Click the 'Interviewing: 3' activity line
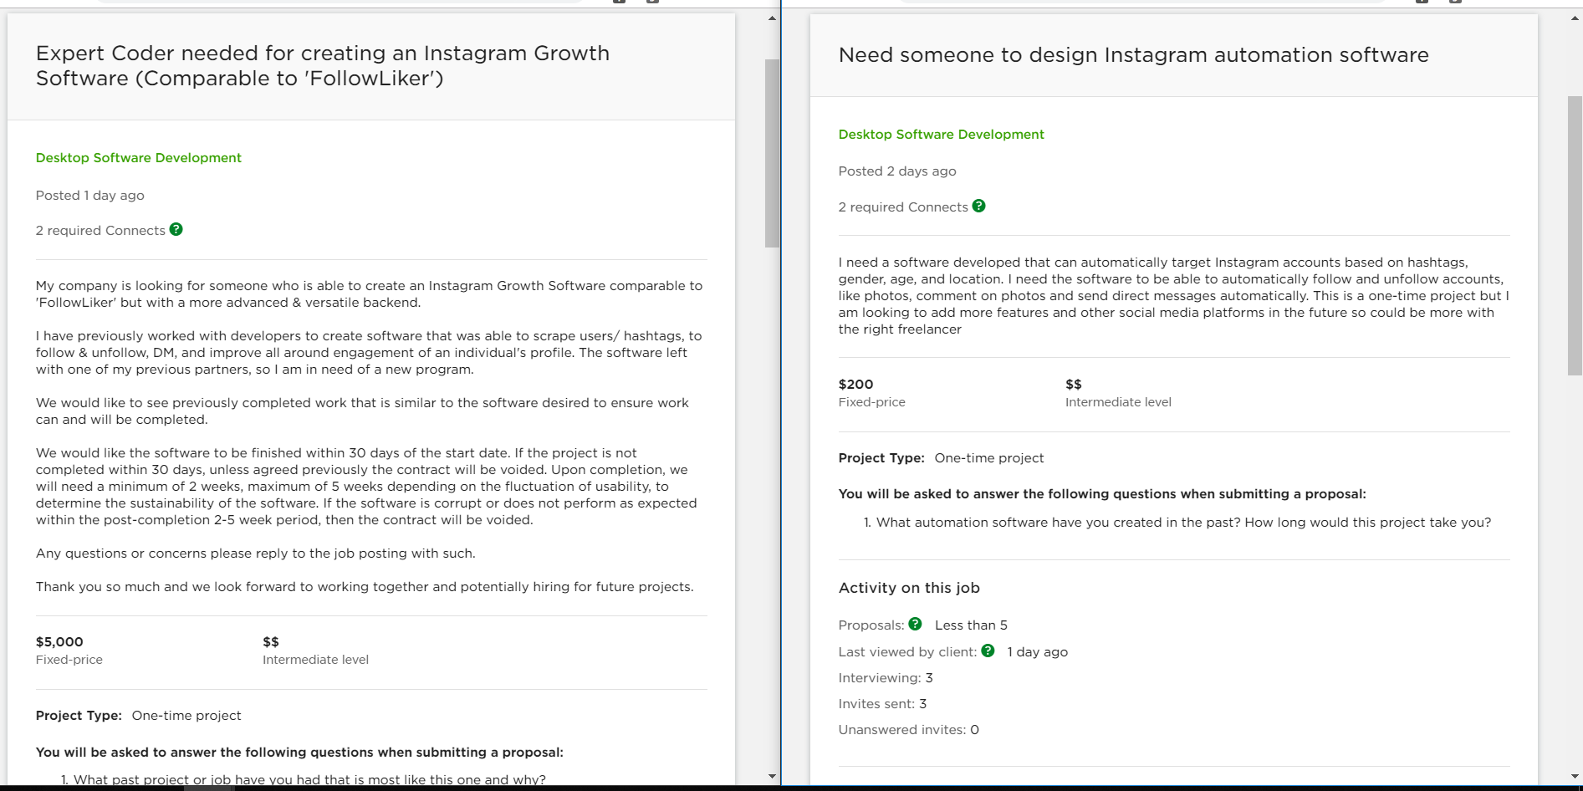 tap(886, 678)
